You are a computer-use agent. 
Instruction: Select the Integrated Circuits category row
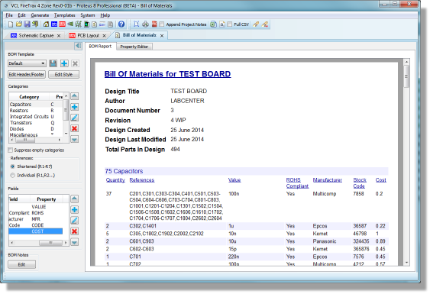tap(36, 117)
